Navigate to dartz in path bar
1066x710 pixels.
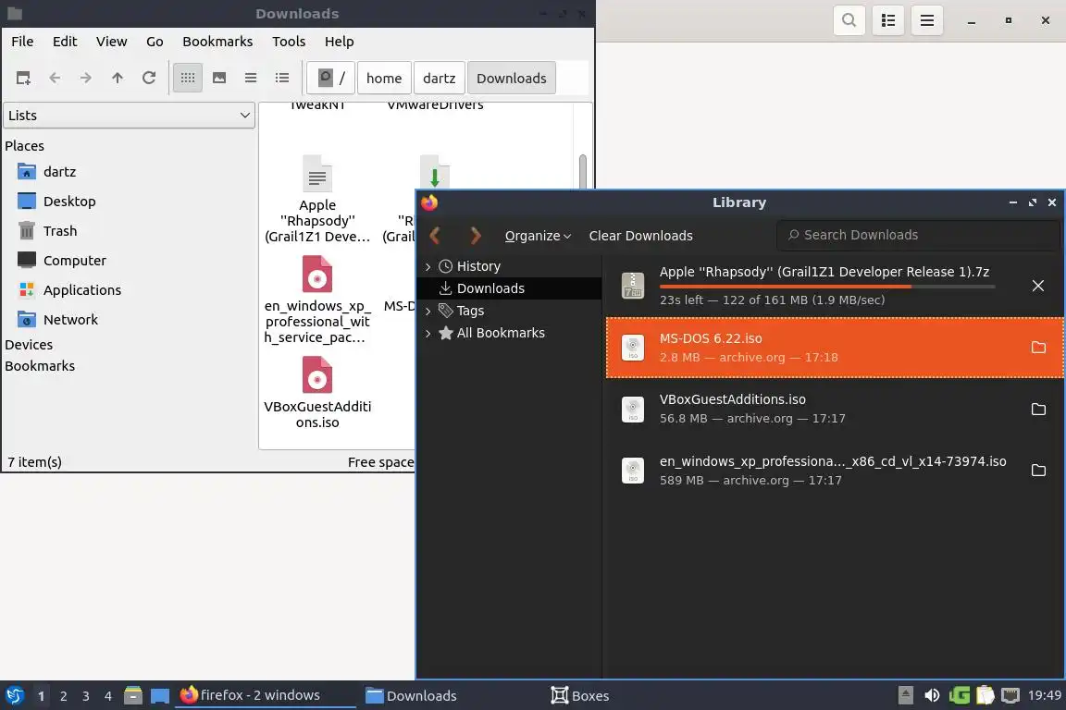click(440, 79)
